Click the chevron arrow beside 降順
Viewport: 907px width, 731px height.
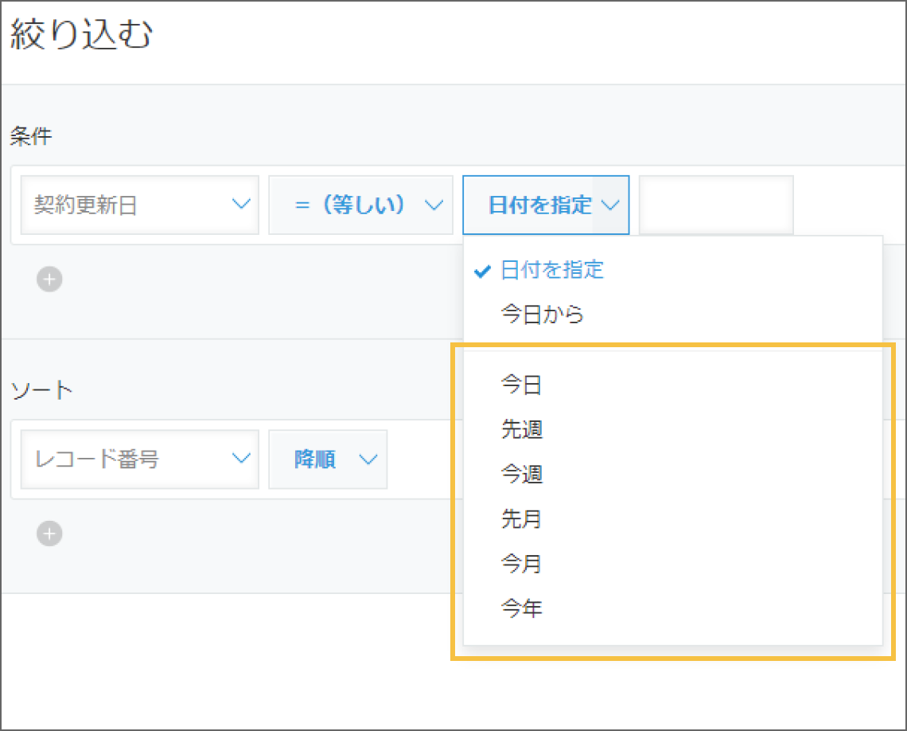click(367, 459)
